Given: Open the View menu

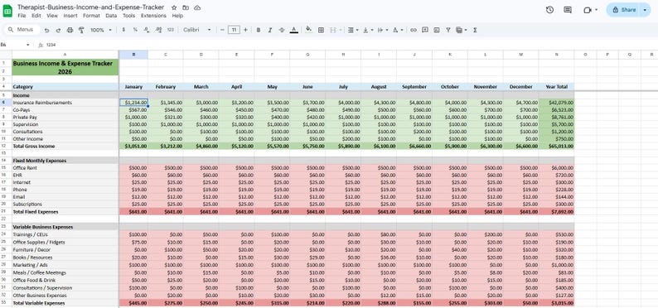Looking at the screenshot, I should (52, 16).
